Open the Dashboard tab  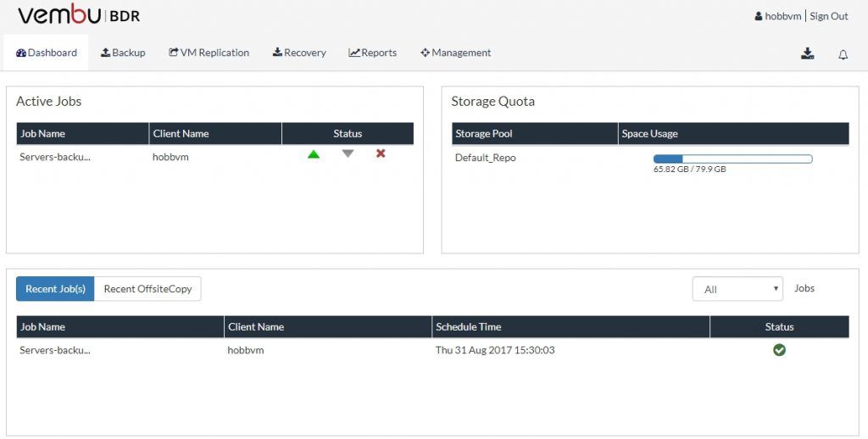(x=46, y=53)
